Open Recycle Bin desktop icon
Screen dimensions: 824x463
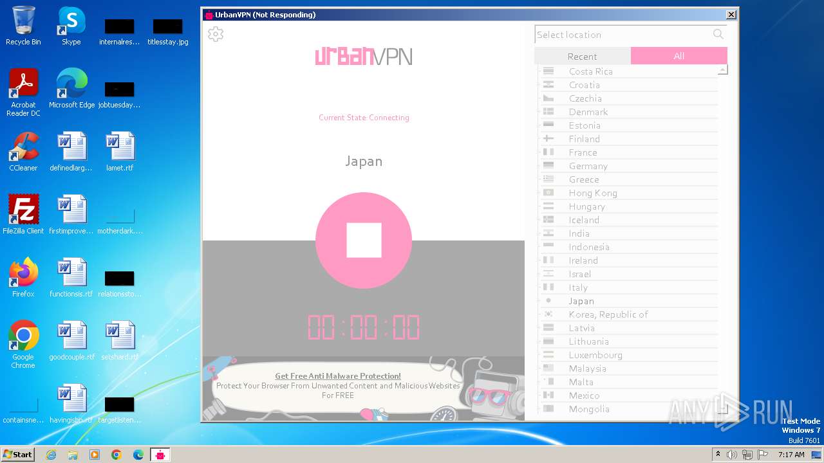pyautogui.click(x=23, y=26)
